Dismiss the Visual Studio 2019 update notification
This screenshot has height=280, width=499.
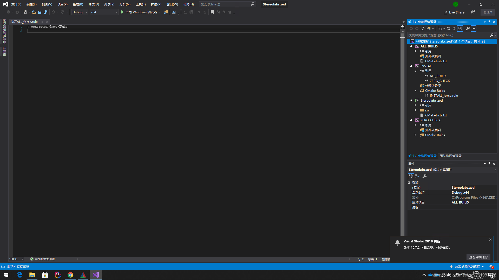click(x=490, y=240)
